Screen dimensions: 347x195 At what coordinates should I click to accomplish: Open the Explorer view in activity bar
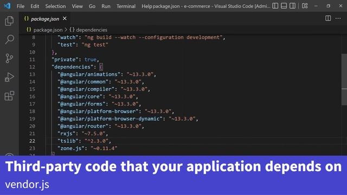click(x=9, y=21)
